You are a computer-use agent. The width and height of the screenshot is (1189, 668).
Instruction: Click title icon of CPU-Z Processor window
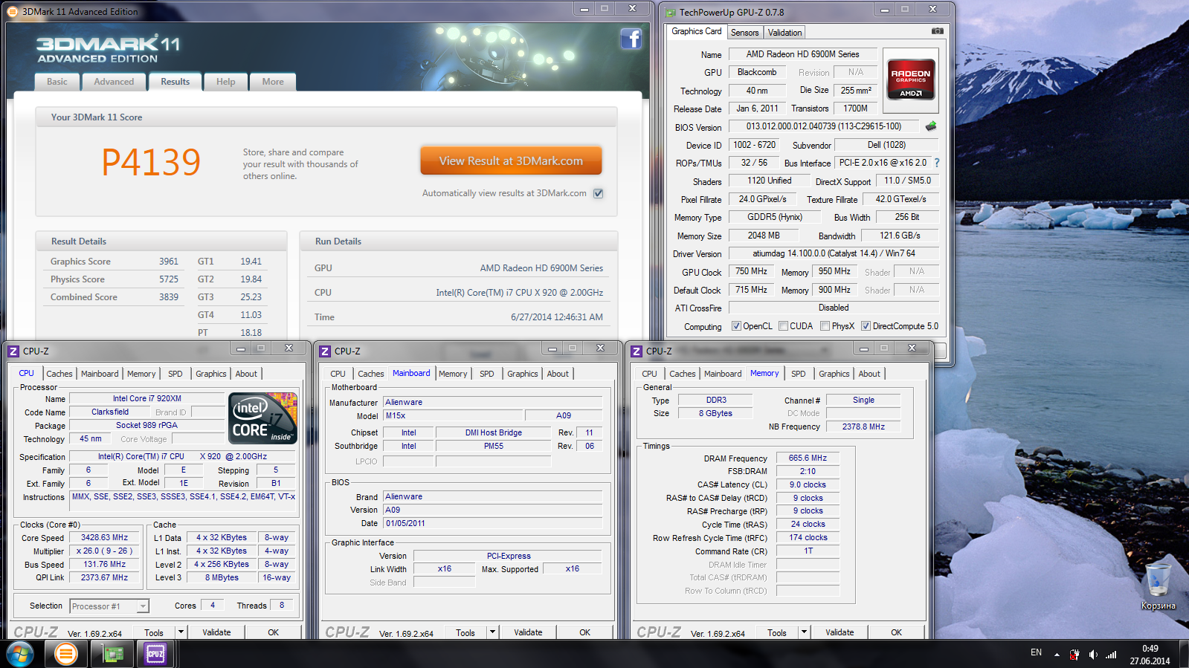(x=13, y=351)
